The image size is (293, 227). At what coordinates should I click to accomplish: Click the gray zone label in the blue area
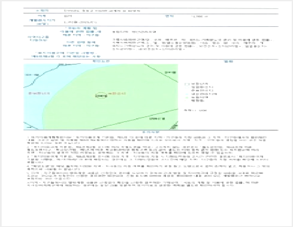coord(39,93)
